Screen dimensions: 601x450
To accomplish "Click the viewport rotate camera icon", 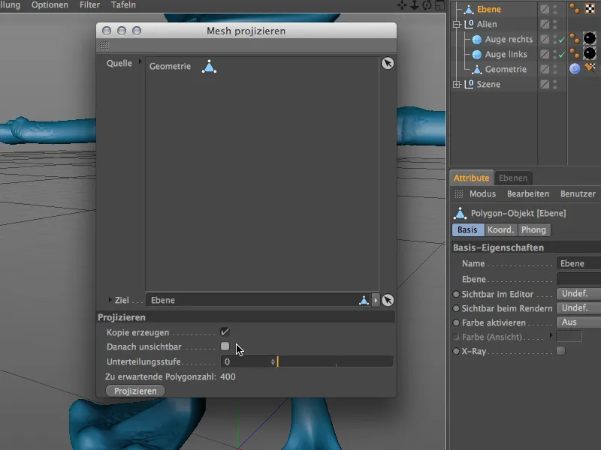I will coord(427,5).
